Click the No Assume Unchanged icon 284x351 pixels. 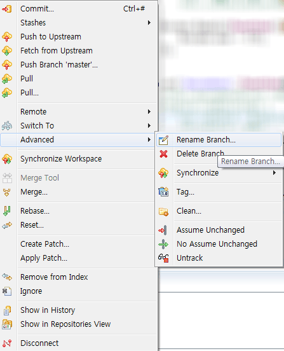tap(163, 244)
